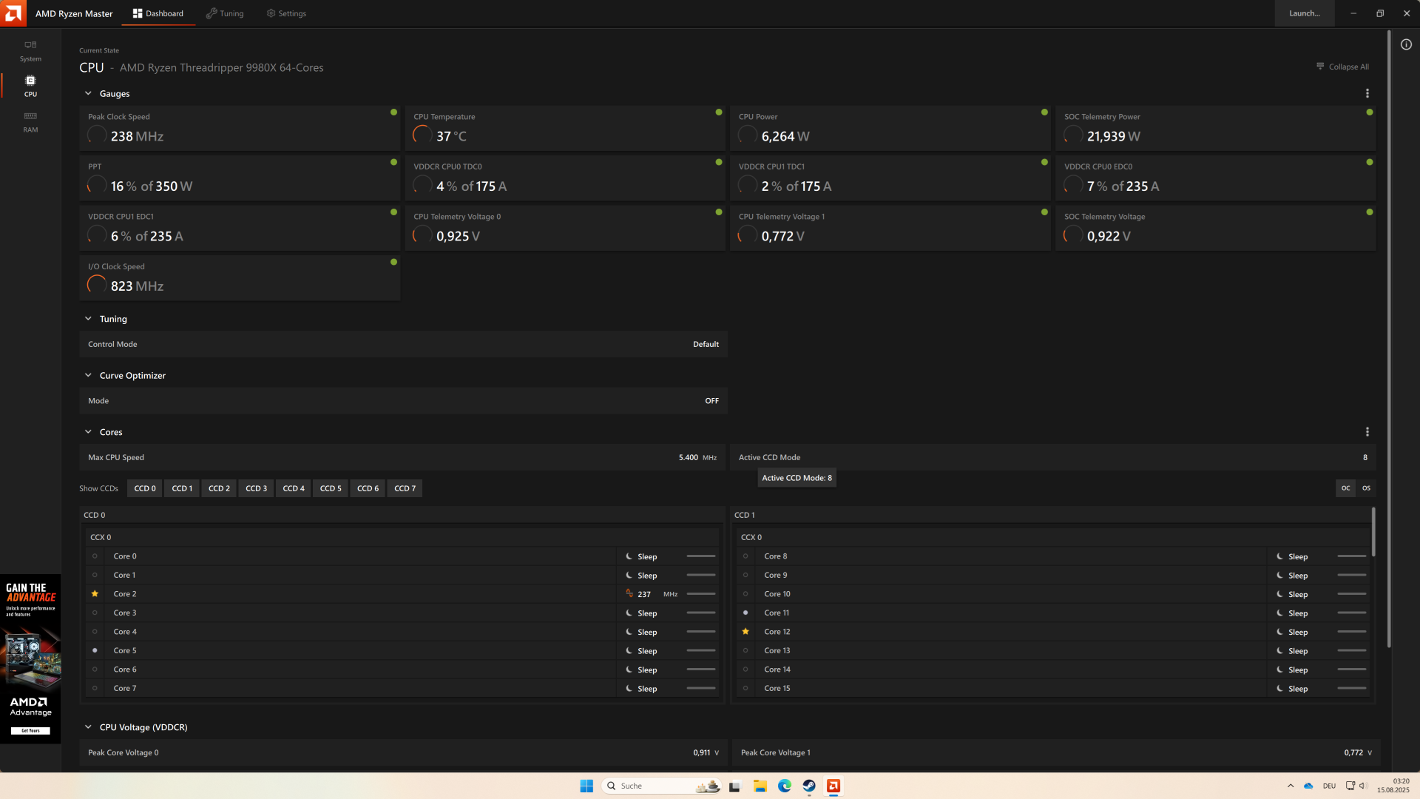Image resolution: width=1420 pixels, height=799 pixels.
Task: Open Steam from the taskbar
Action: 809,786
